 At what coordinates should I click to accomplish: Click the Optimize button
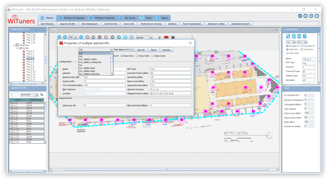point(172,24)
